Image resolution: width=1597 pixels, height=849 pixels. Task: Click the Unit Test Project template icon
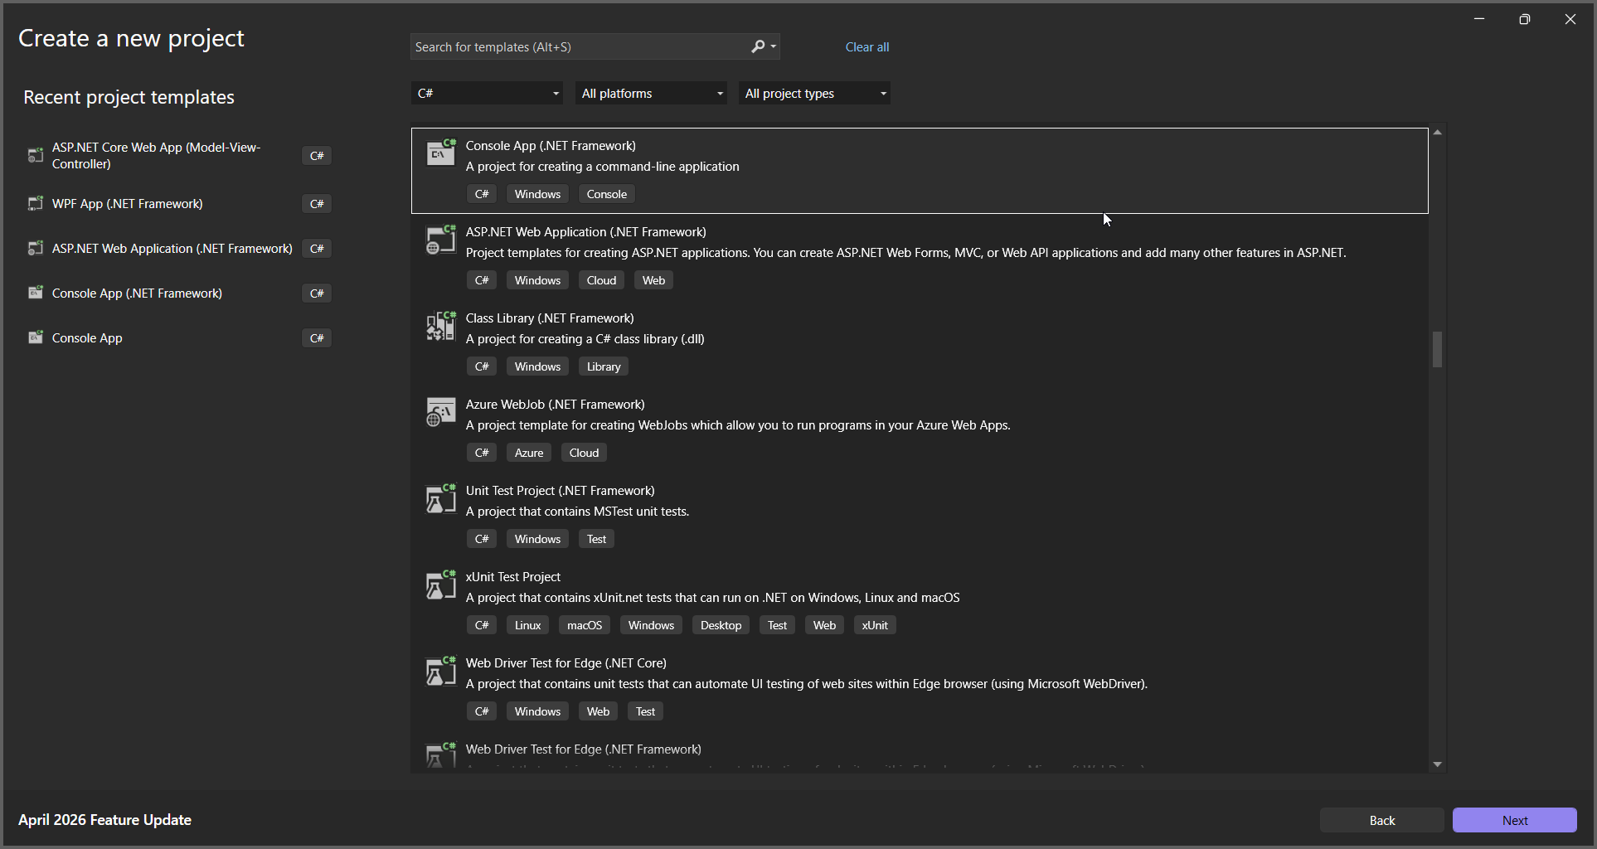440,498
